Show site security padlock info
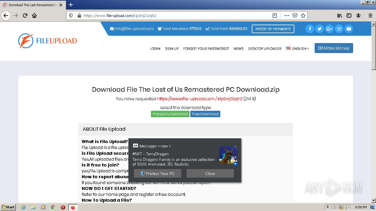The image size is (376, 211). (x=79, y=16)
